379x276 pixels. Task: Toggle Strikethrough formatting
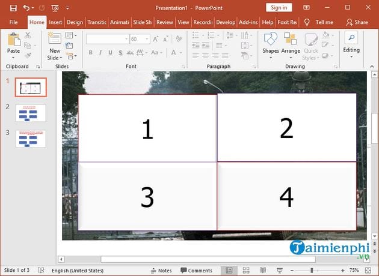(x=130, y=53)
